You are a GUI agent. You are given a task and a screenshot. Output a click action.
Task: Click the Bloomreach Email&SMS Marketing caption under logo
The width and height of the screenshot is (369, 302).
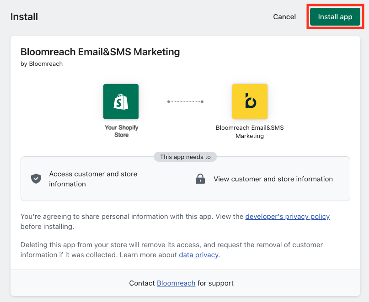[250, 132]
